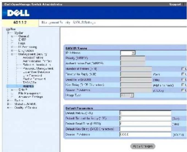
Task: Open SNMP in the navigation tree
Action: pyautogui.click(x=23, y=90)
